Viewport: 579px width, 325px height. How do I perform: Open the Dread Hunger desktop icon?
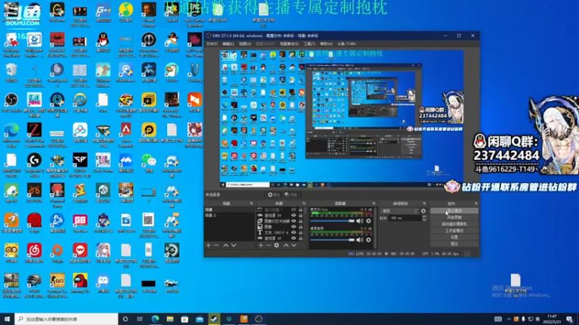(x=148, y=14)
